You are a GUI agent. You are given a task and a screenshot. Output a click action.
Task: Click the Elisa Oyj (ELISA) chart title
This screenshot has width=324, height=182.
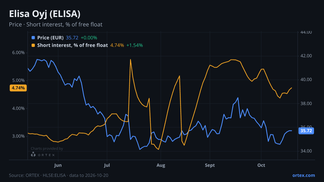click(x=45, y=14)
